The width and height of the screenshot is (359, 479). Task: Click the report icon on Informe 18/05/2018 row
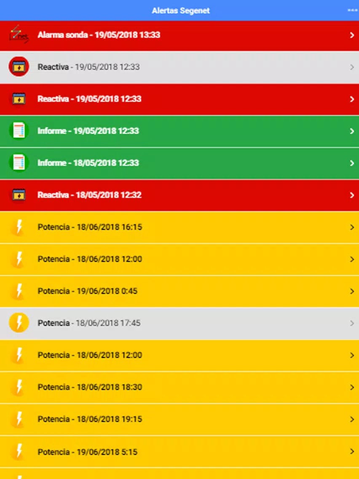19,163
